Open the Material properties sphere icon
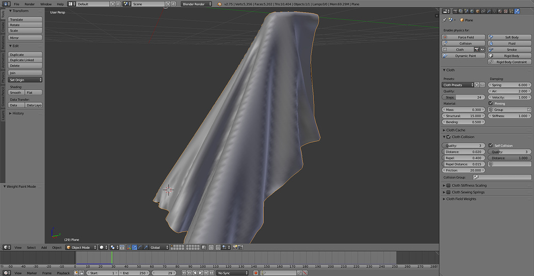Screen dimensions: 534x276 pyautogui.click(x=500, y=11)
